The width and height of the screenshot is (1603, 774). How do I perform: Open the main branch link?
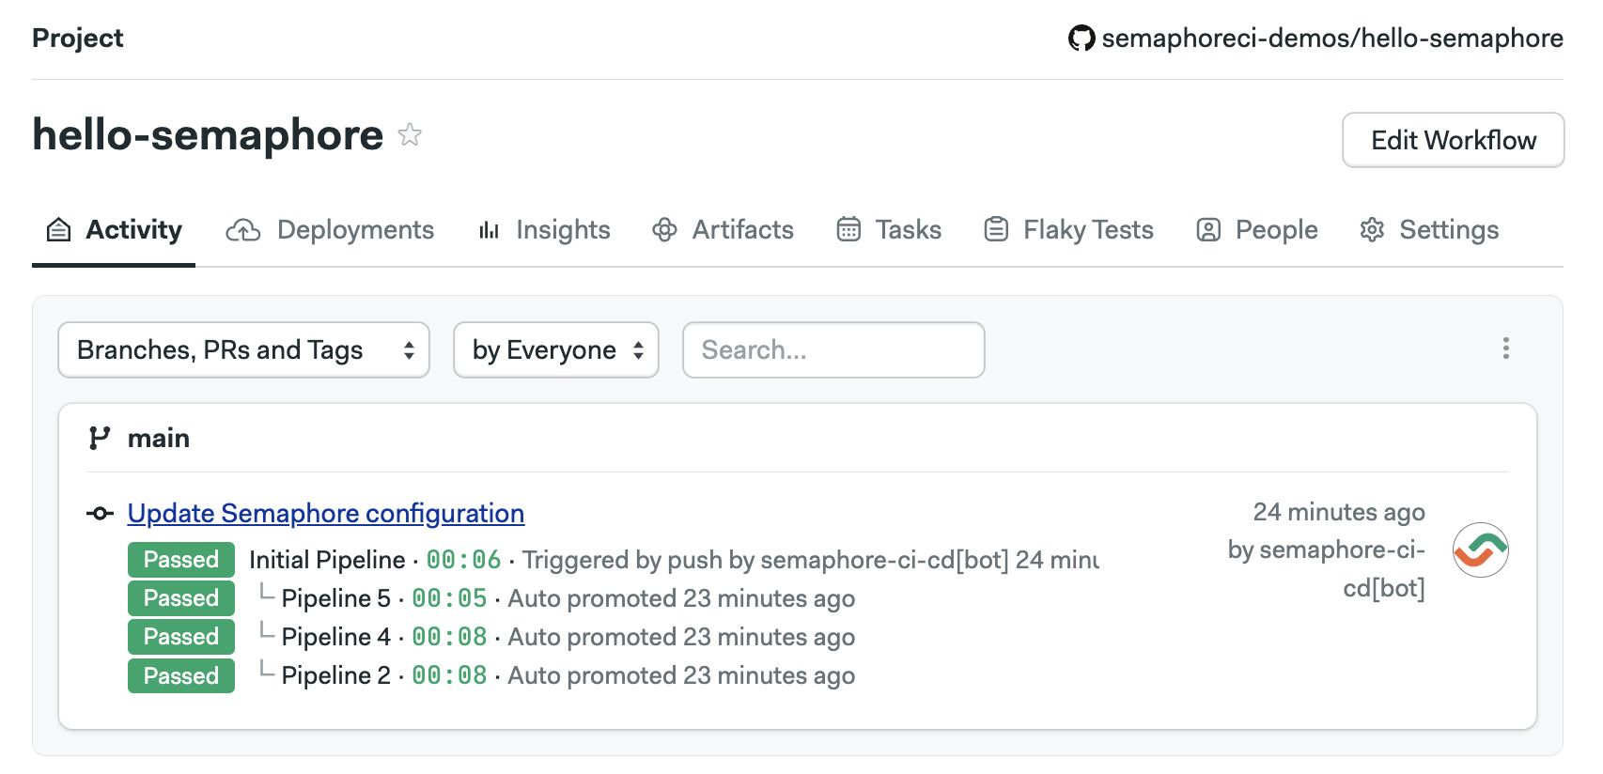tap(159, 438)
